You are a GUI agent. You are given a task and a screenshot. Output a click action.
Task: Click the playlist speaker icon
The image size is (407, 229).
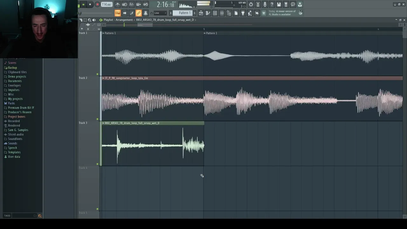tap(94, 20)
